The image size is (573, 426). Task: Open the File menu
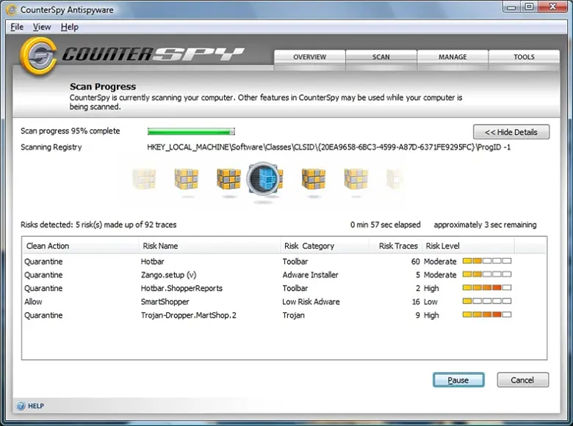point(17,27)
